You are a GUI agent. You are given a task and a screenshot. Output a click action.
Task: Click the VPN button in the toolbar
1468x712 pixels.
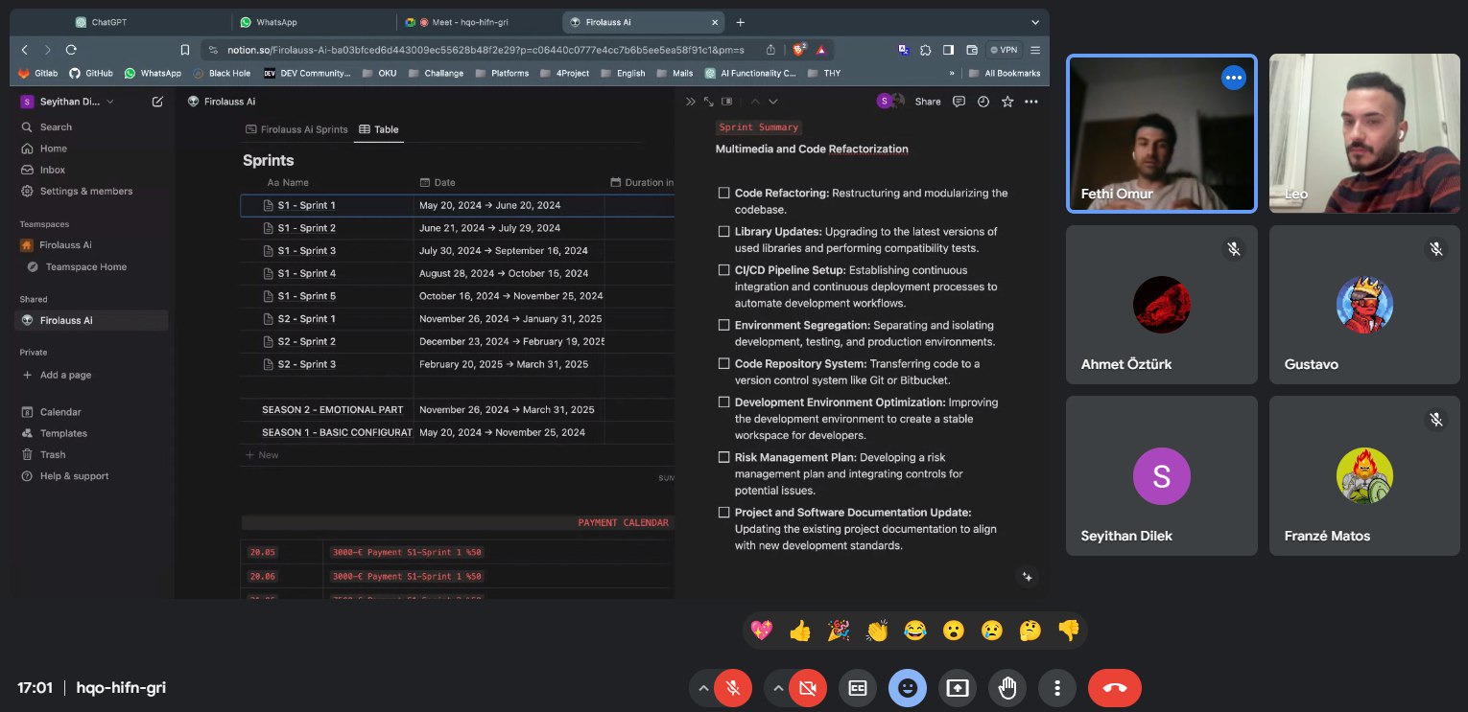(1004, 50)
